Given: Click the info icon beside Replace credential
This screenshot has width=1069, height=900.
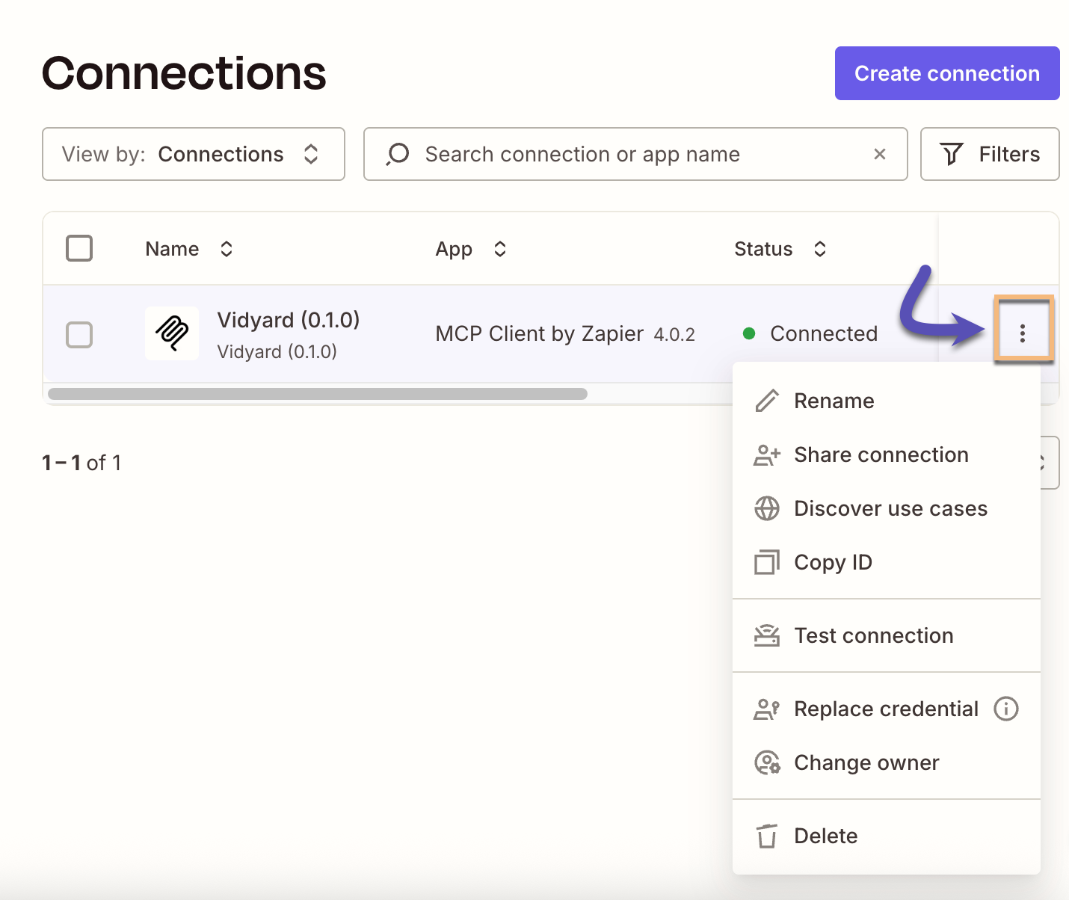Looking at the screenshot, I should point(1006,709).
